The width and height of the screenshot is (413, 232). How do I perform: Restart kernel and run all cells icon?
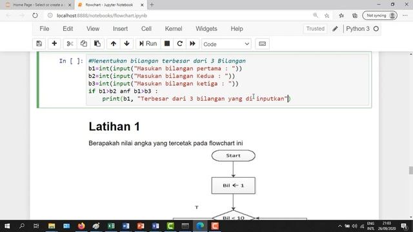(192, 44)
